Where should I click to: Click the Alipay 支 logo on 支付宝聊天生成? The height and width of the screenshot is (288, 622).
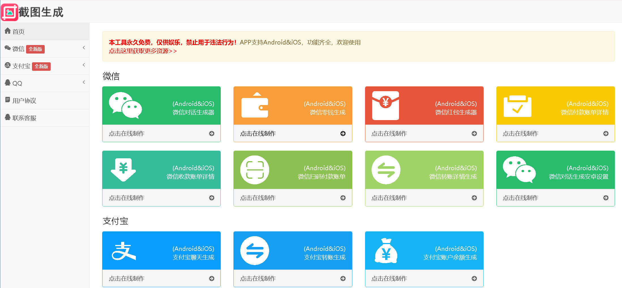124,251
